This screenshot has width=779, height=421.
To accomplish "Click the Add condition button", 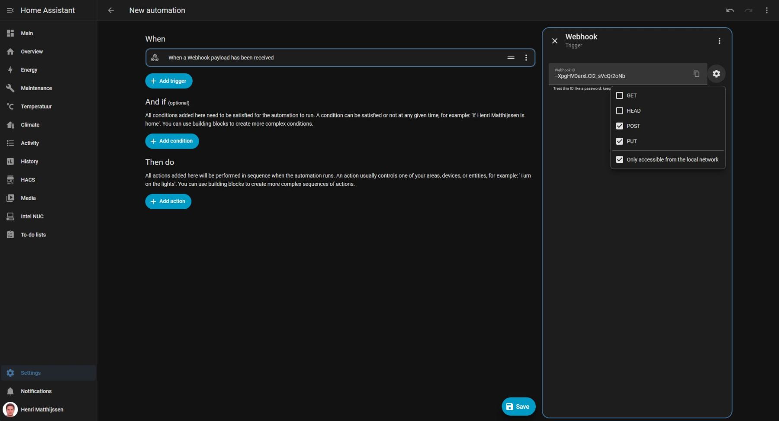I will click(172, 141).
